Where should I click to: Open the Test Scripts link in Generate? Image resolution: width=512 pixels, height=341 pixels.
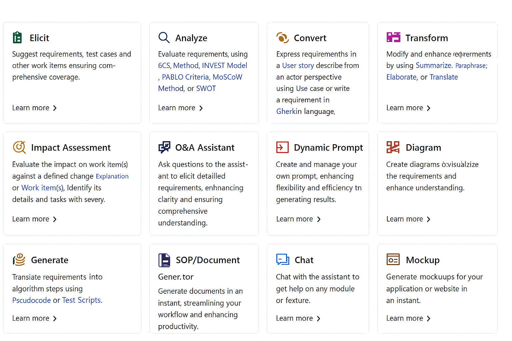pos(82,300)
